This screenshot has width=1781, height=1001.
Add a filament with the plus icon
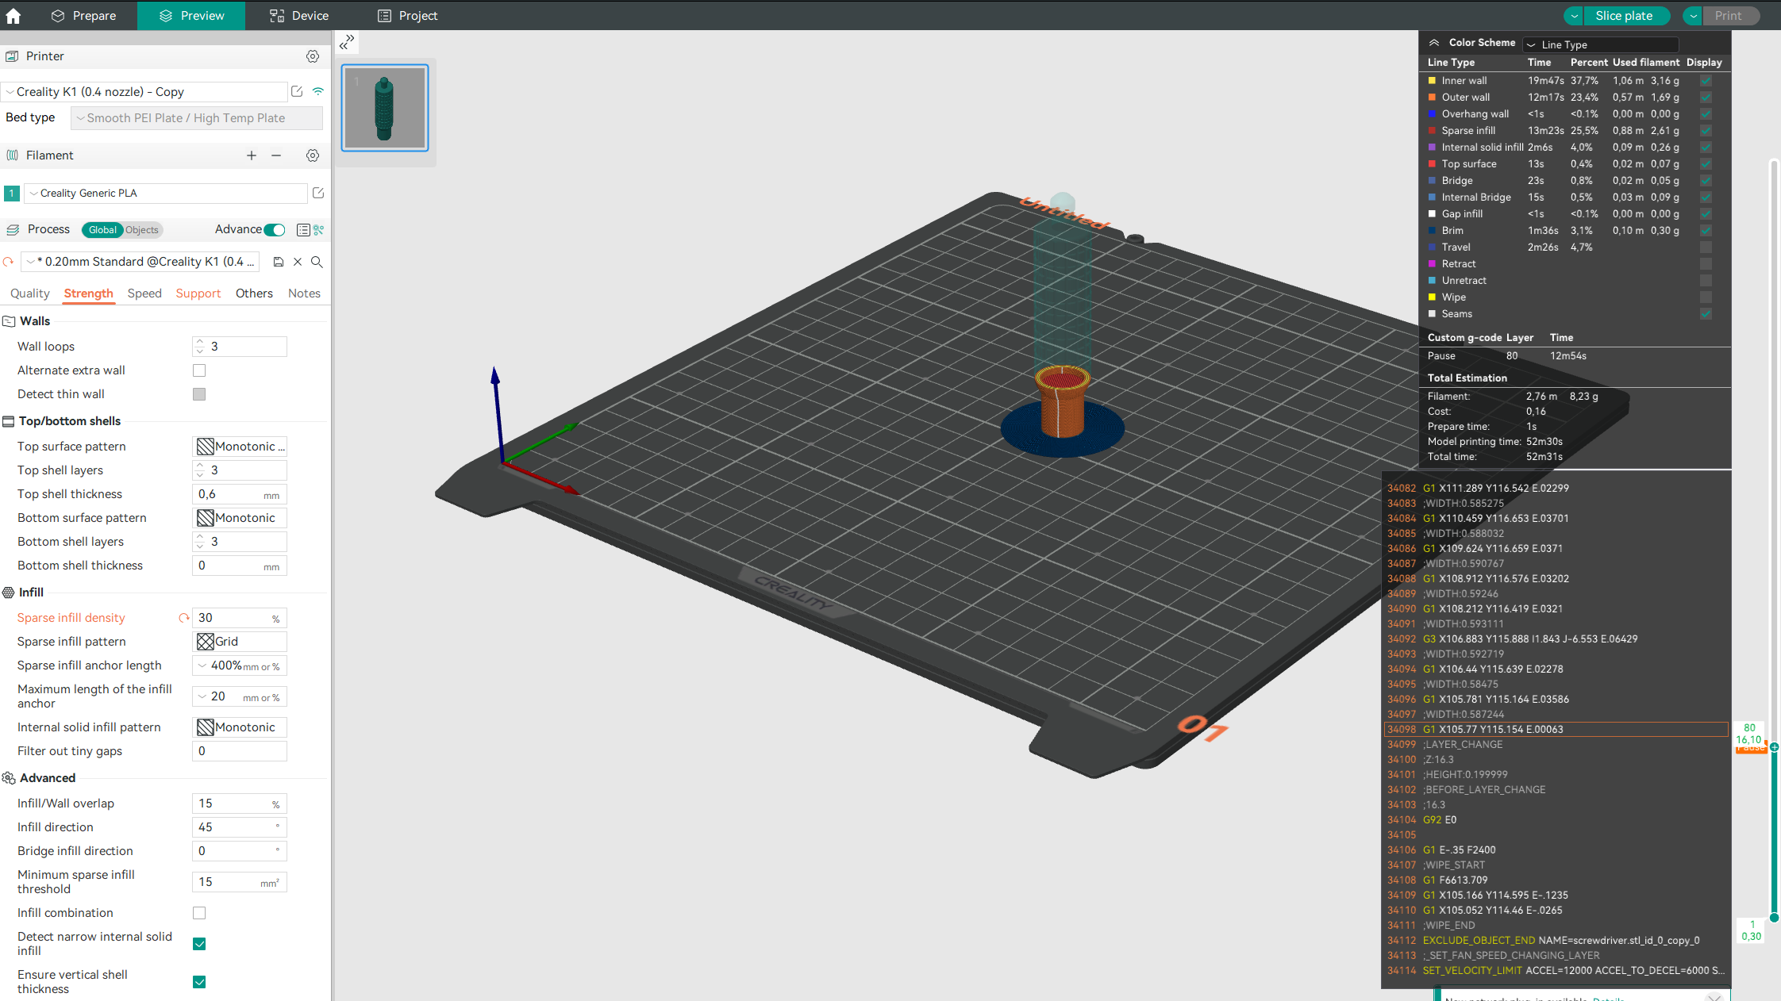252,155
